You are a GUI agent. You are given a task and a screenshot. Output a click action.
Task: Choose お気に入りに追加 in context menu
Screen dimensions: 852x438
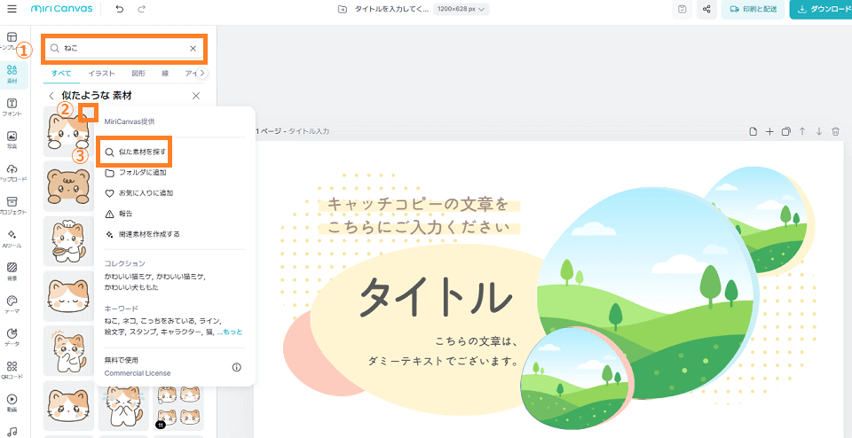145,192
